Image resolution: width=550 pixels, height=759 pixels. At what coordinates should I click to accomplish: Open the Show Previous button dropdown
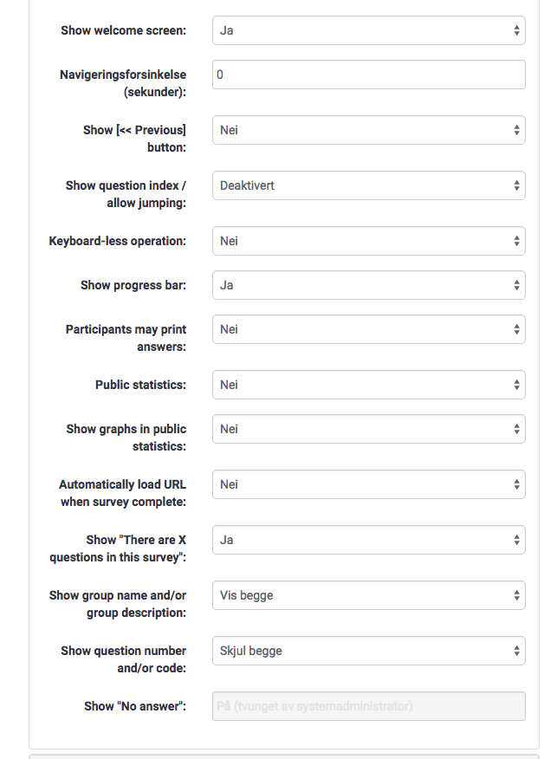click(x=368, y=130)
